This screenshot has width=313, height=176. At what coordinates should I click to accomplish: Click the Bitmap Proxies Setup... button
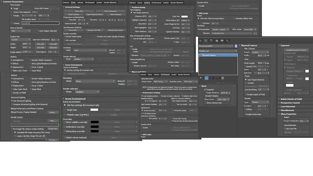[x=53, y=112]
